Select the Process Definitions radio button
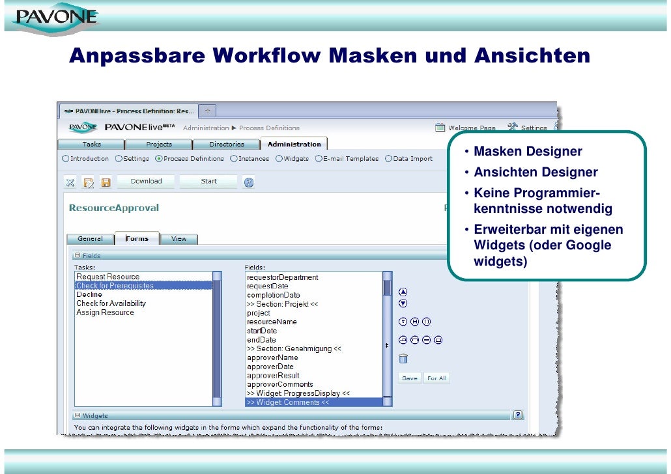671x474 pixels. point(159,159)
